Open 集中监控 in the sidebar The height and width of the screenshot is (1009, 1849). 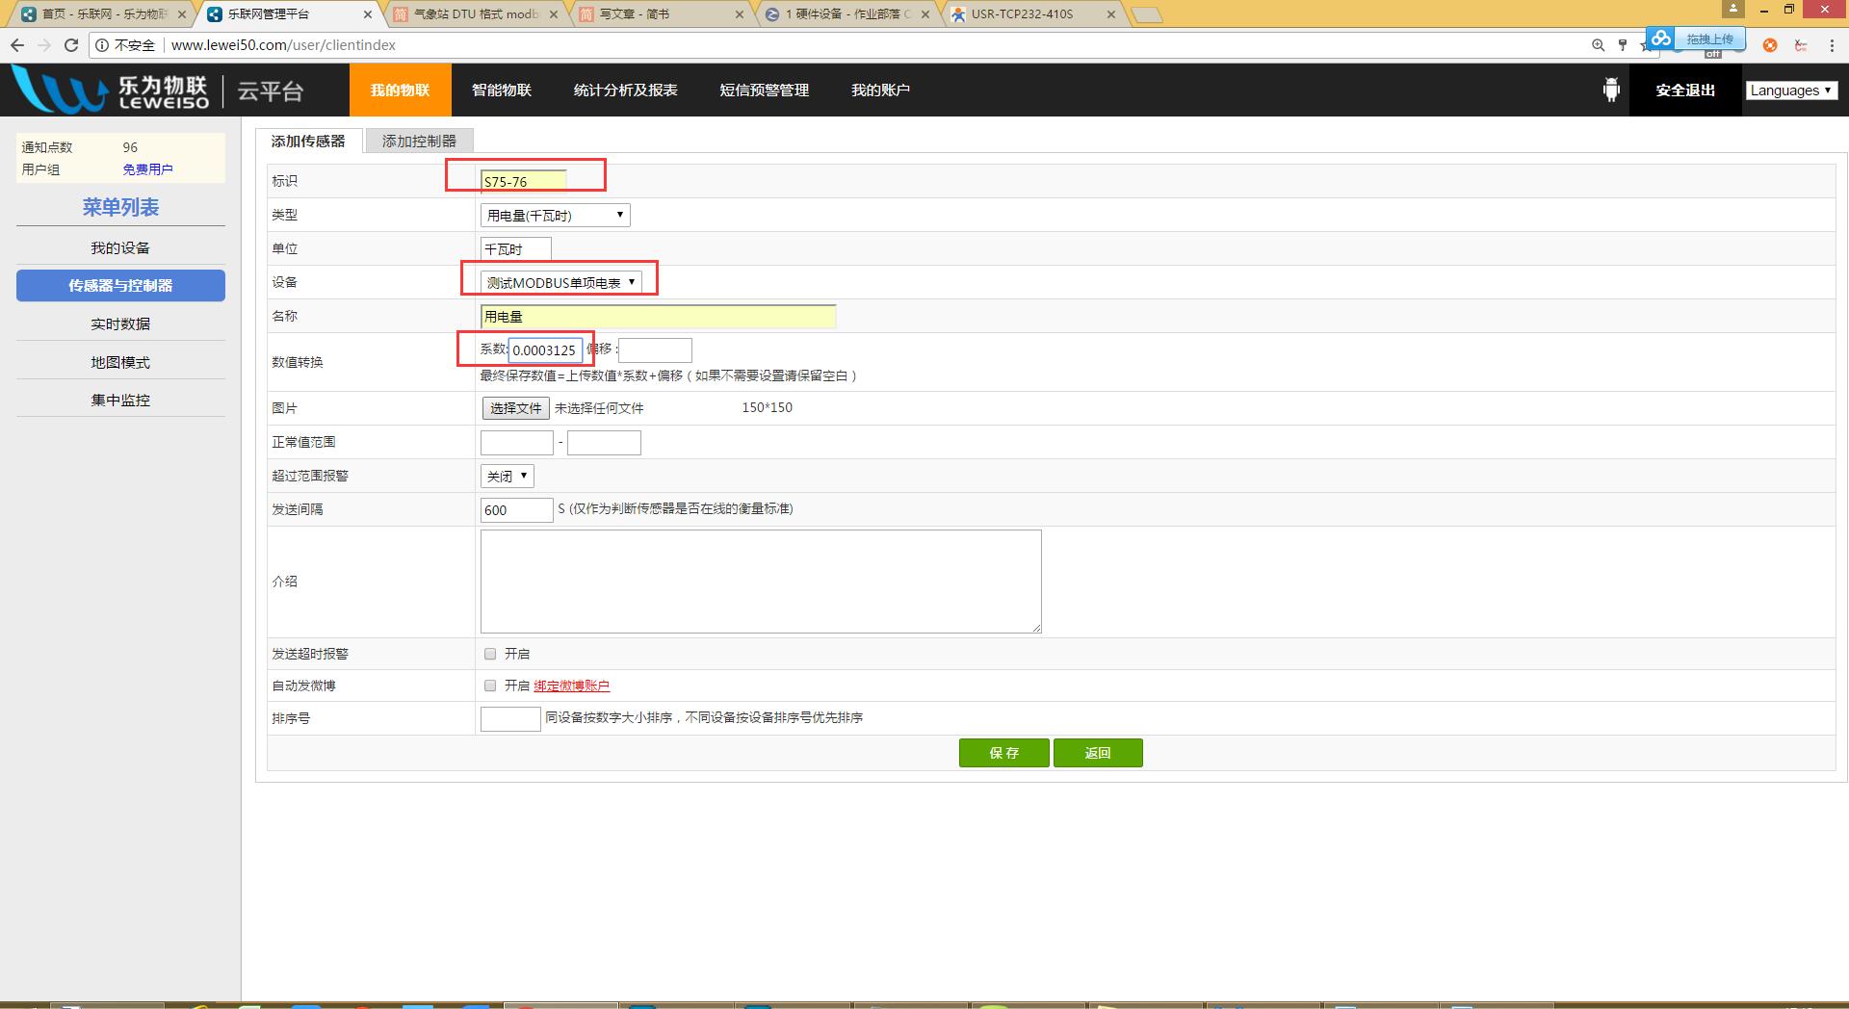point(120,400)
